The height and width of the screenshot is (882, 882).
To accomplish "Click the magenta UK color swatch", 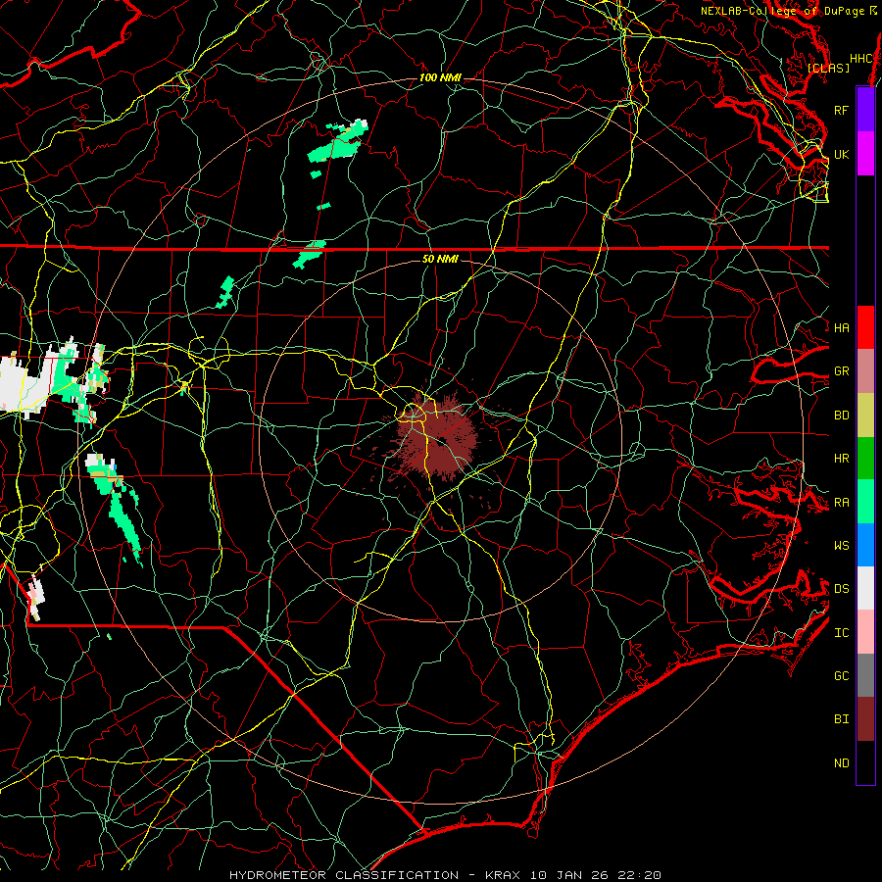I will [865, 154].
